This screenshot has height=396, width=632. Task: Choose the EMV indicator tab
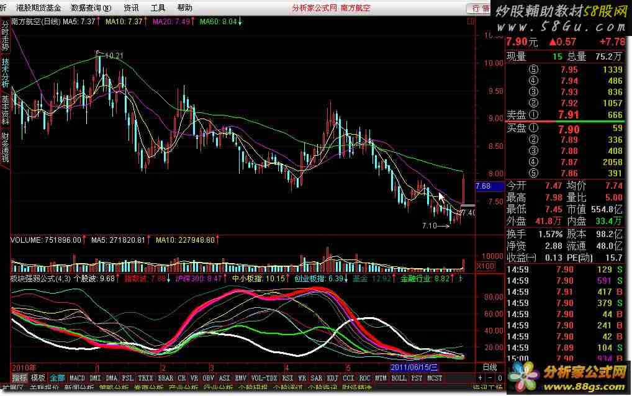pyautogui.click(x=241, y=378)
